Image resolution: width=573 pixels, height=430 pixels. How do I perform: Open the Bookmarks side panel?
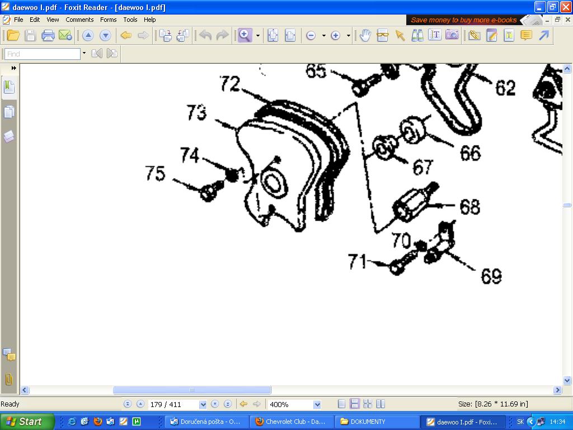click(x=9, y=87)
